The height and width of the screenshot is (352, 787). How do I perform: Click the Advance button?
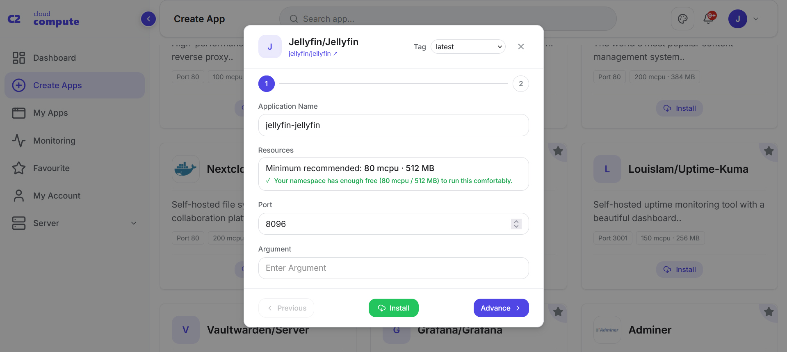coord(501,308)
